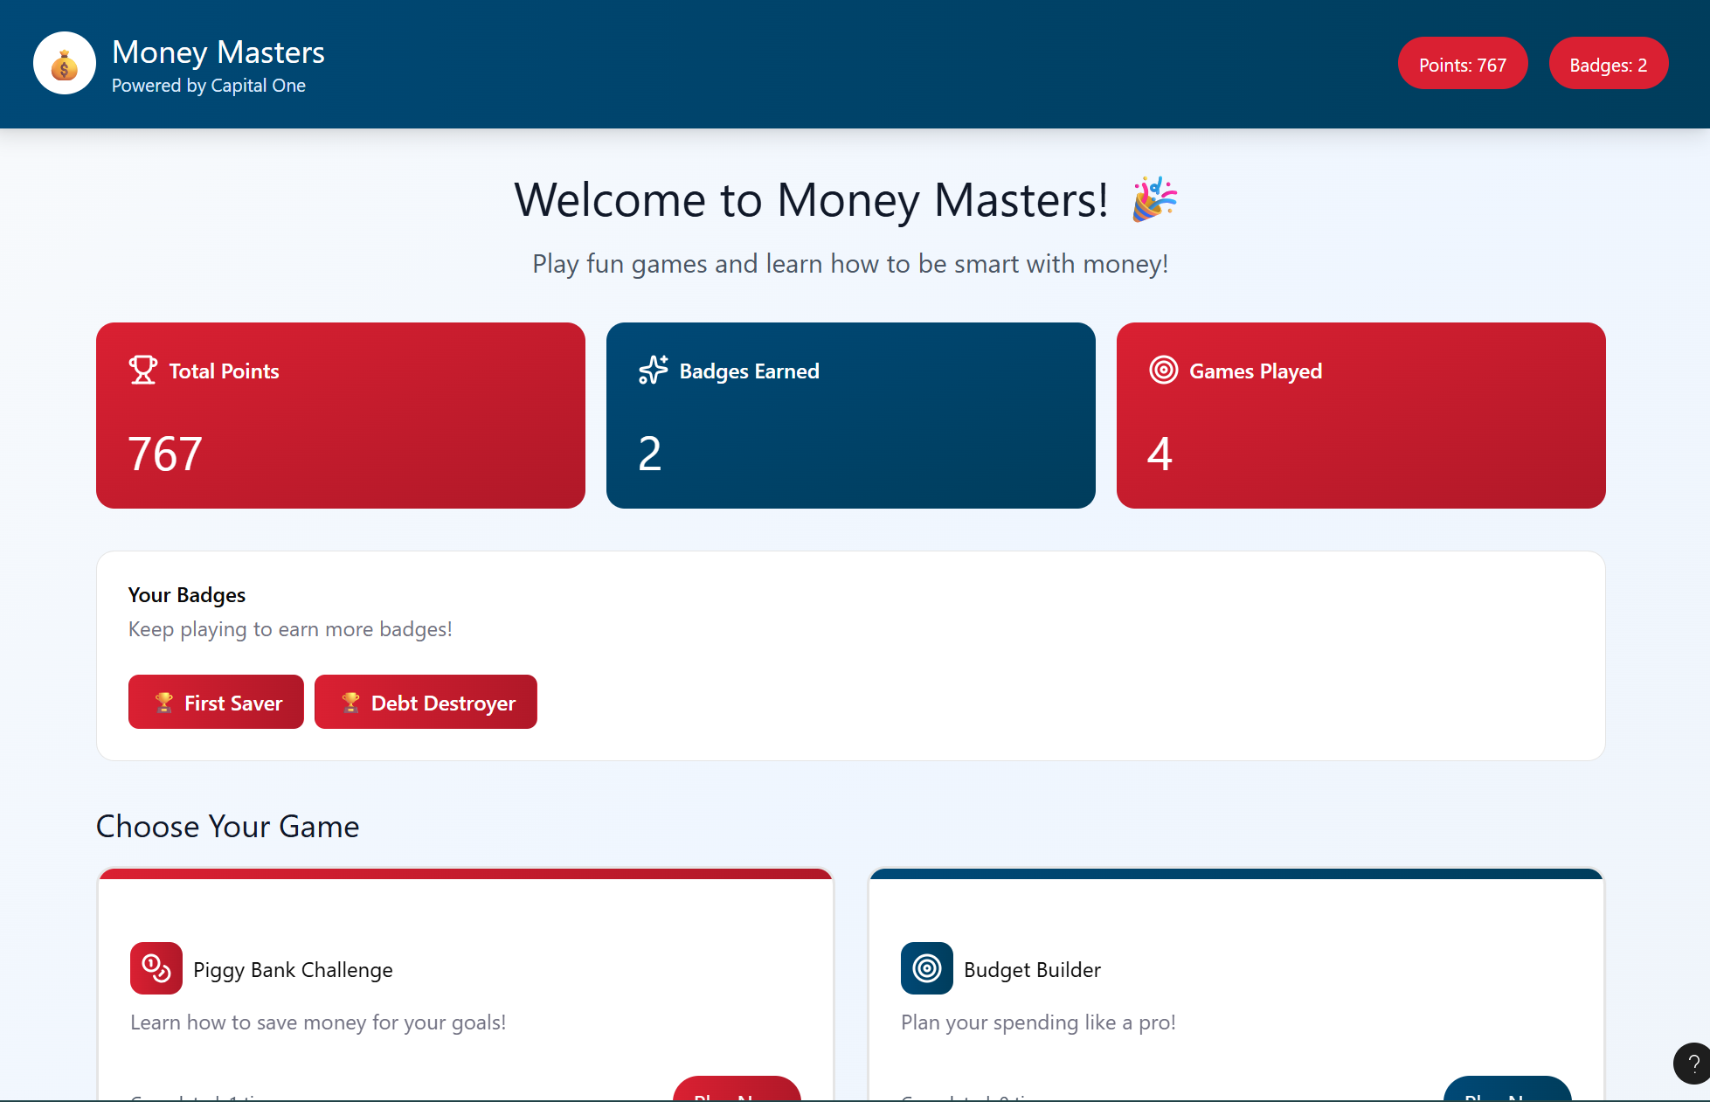The width and height of the screenshot is (1710, 1102).
Task: Click the Total Points 767 card
Action: click(x=340, y=416)
